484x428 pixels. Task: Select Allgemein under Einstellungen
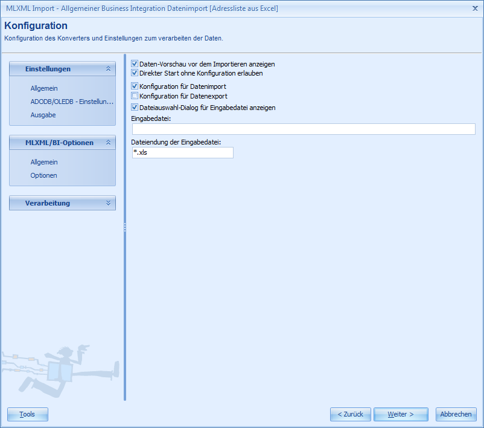click(x=40, y=88)
